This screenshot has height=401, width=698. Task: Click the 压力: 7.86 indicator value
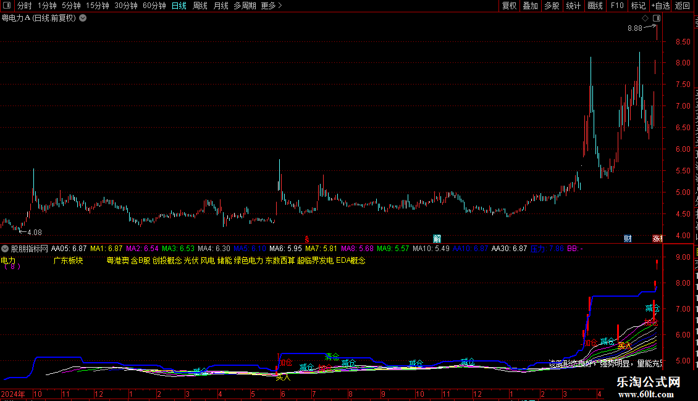point(547,249)
